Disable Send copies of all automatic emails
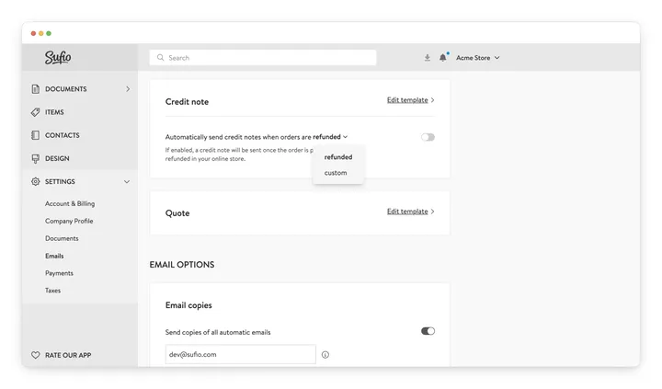The height and width of the screenshot is (389, 662). 428,331
